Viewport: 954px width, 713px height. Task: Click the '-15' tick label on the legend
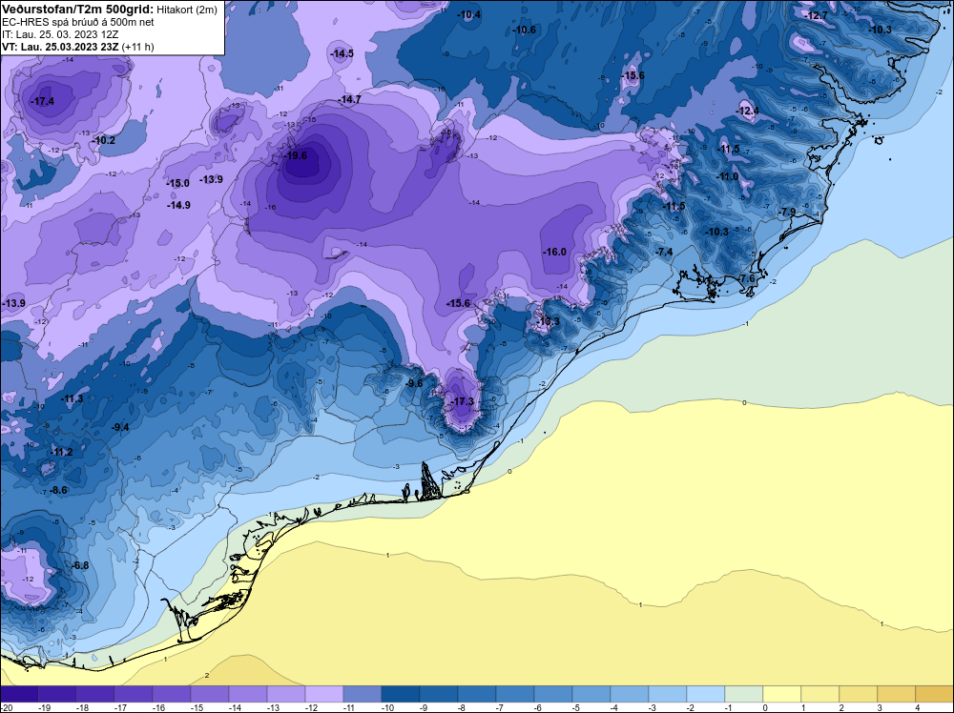pyautogui.click(x=197, y=707)
